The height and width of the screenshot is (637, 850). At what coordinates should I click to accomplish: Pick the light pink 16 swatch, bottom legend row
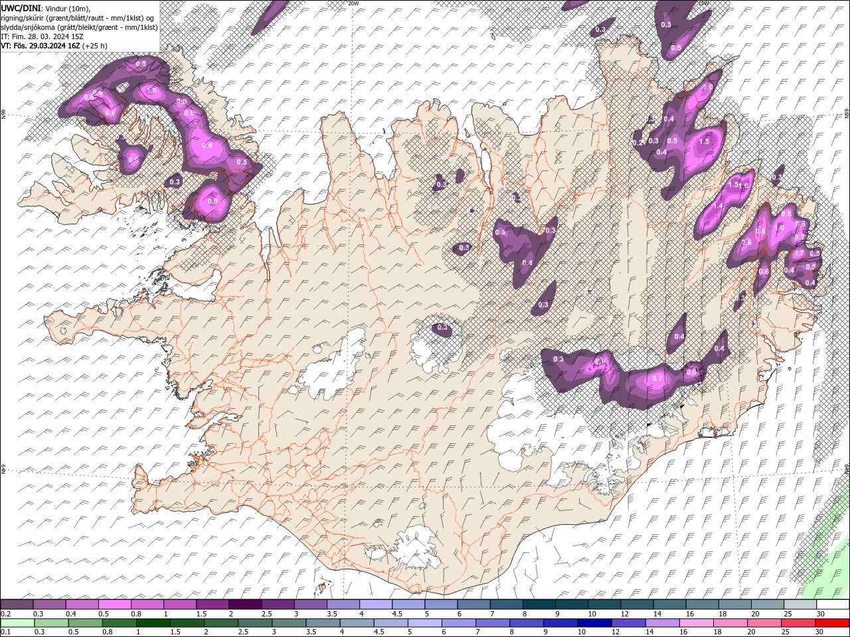point(696,623)
